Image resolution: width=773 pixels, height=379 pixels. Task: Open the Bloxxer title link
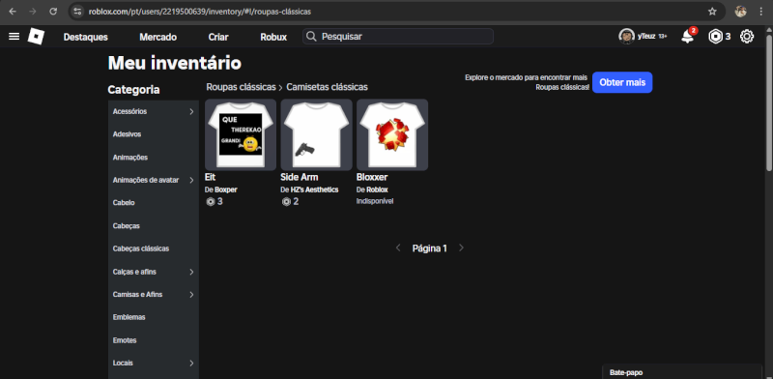pos(372,177)
